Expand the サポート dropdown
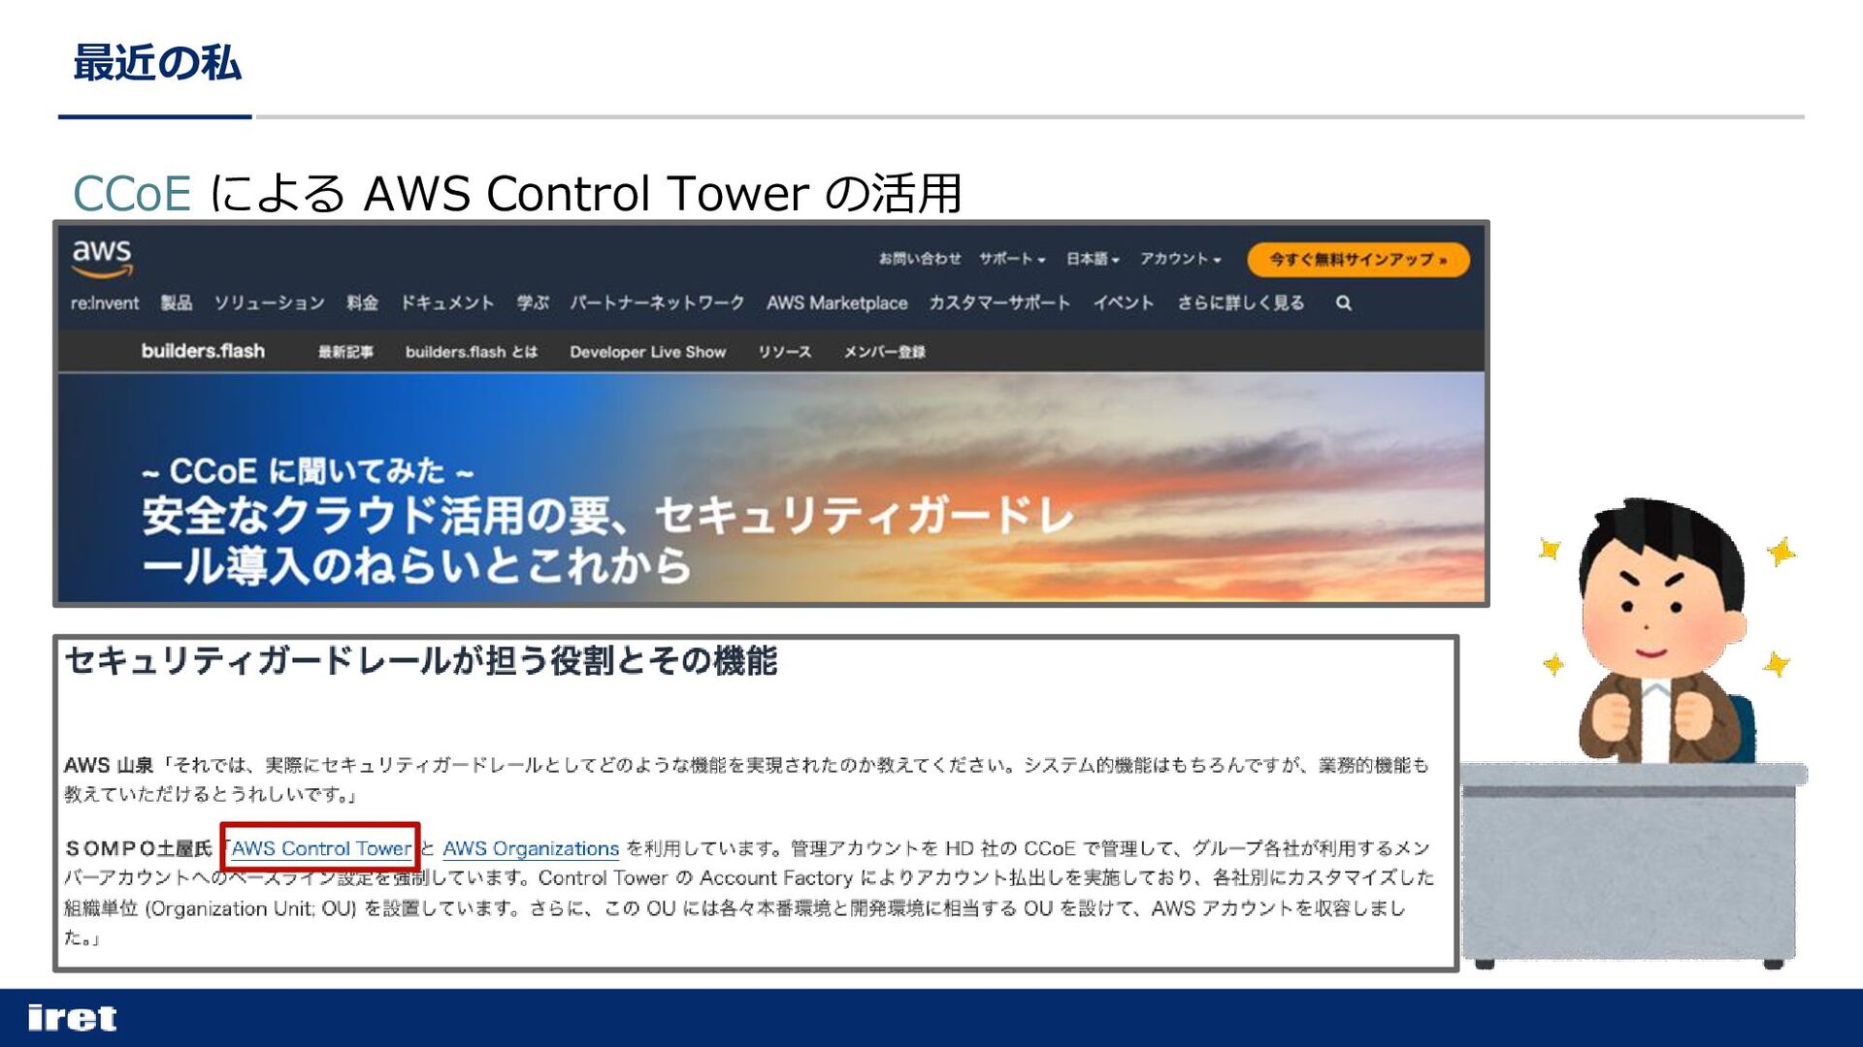The image size is (1863, 1047). [x=1012, y=259]
